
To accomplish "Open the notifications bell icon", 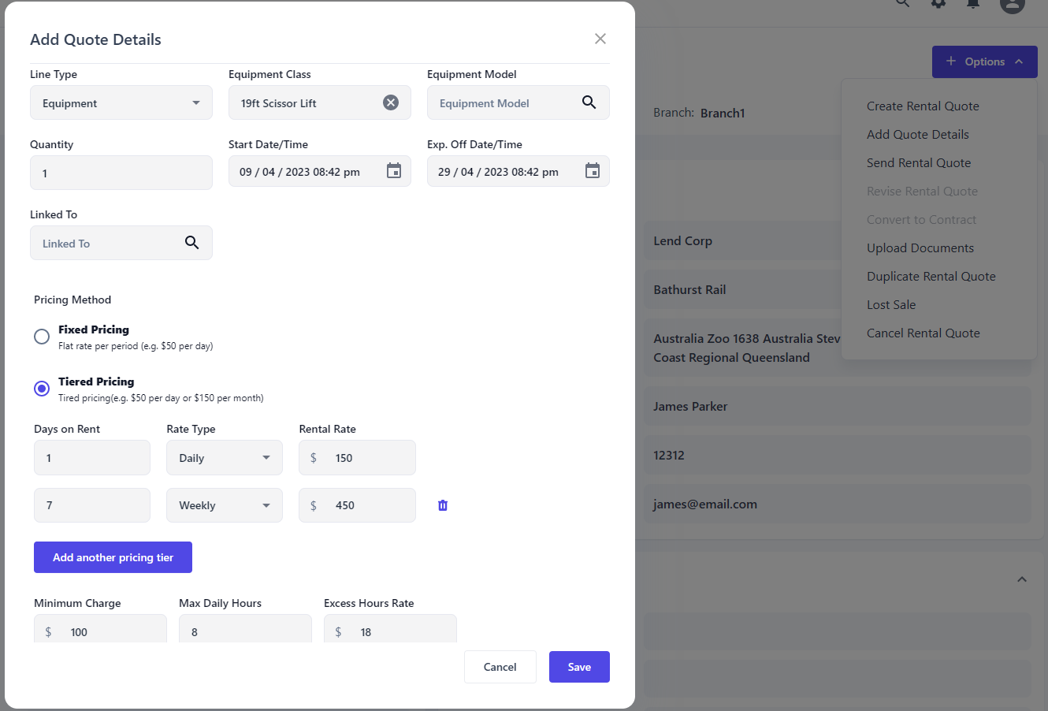I will coord(973,4).
